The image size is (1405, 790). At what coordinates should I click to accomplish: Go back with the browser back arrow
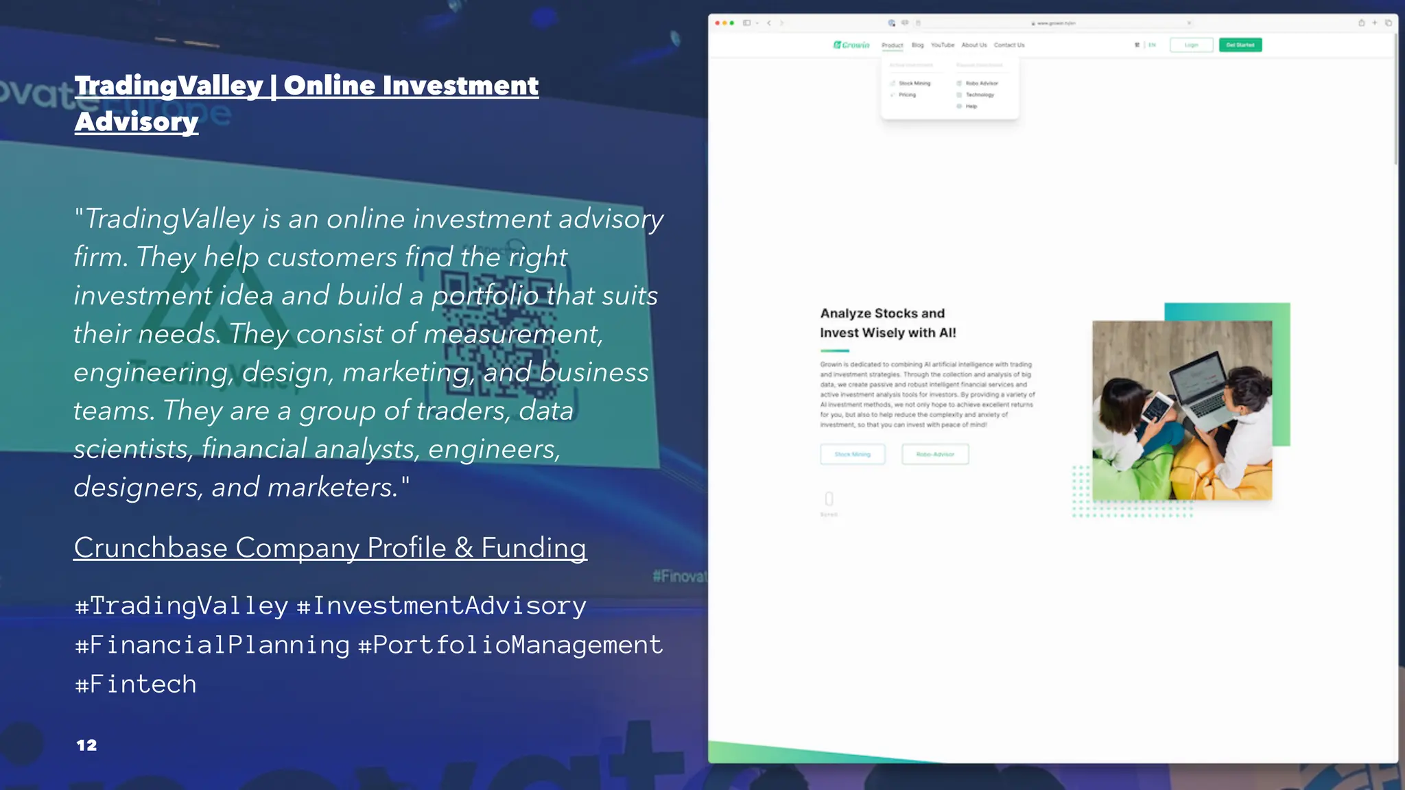coord(769,23)
